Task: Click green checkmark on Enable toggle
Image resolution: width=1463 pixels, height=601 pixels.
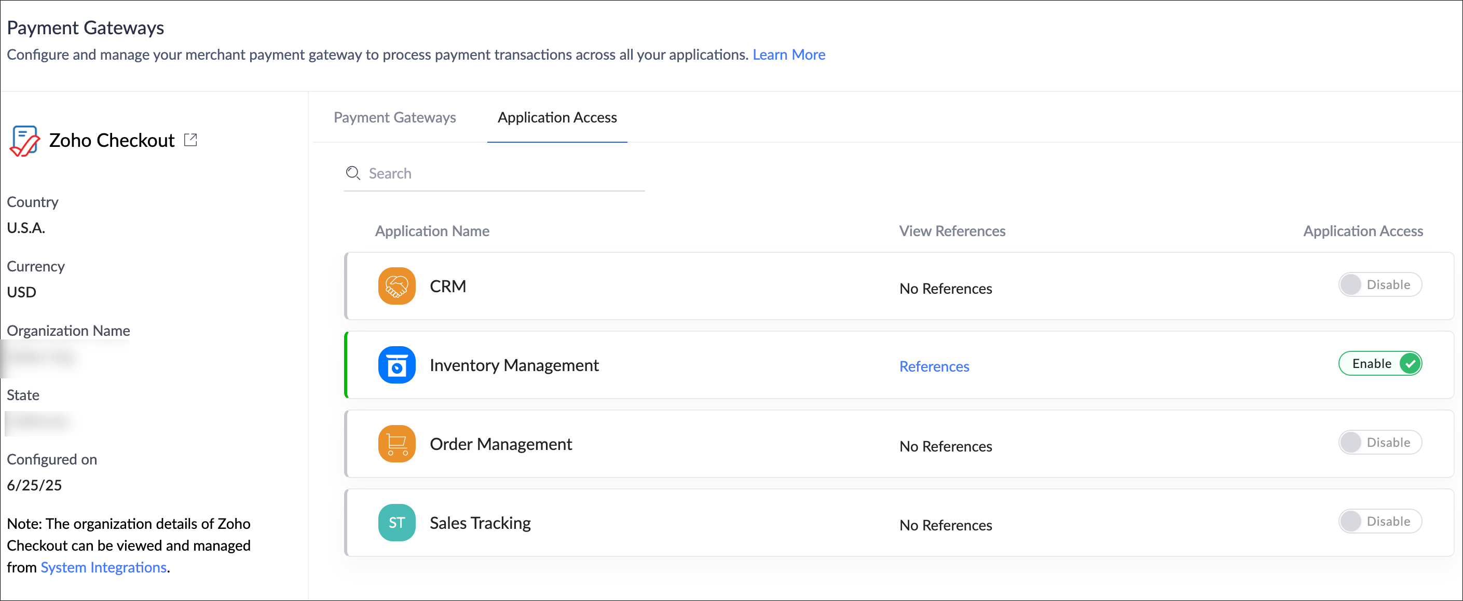Action: click(1410, 363)
